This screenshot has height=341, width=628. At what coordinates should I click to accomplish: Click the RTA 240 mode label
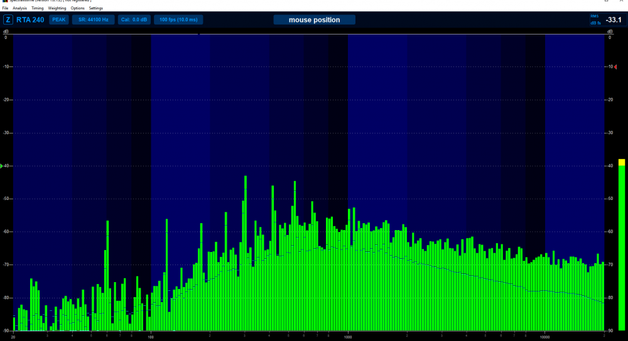click(30, 19)
